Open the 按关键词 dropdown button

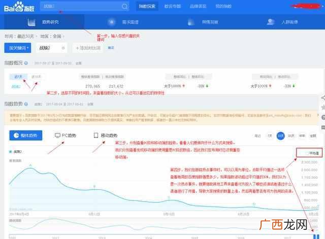point(18,48)
